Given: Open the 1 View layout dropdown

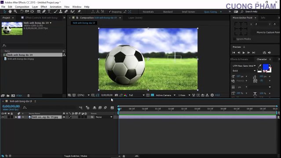Looking at the screenshot, I should click(184, 95).
